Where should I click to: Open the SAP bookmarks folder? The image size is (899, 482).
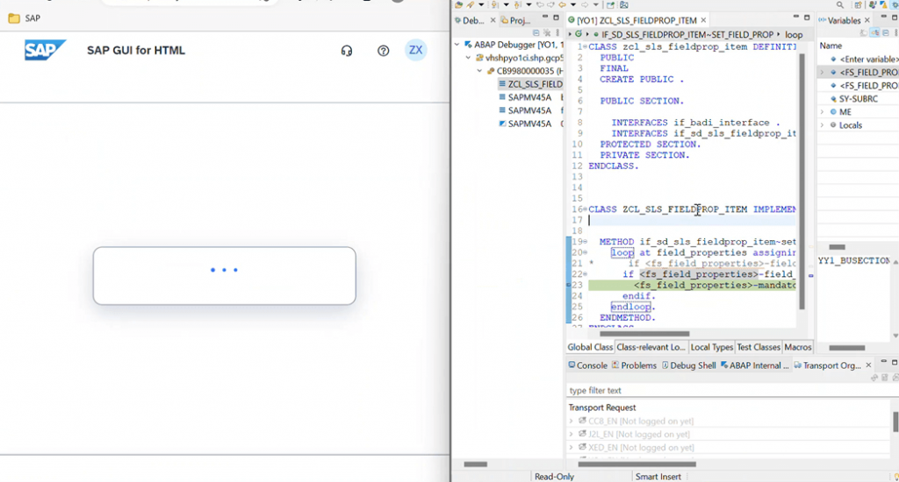pyautogui.click(x=24, y=18)
